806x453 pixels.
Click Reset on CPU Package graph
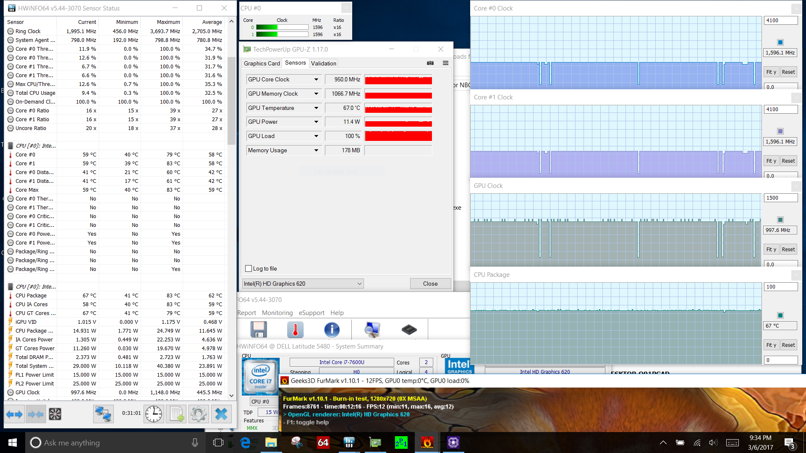pos(788,345)
